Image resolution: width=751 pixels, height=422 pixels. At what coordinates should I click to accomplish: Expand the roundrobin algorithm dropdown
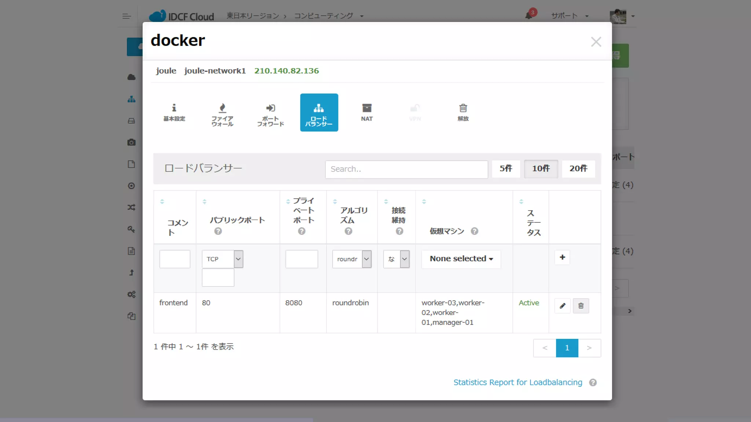click(352, 259)
